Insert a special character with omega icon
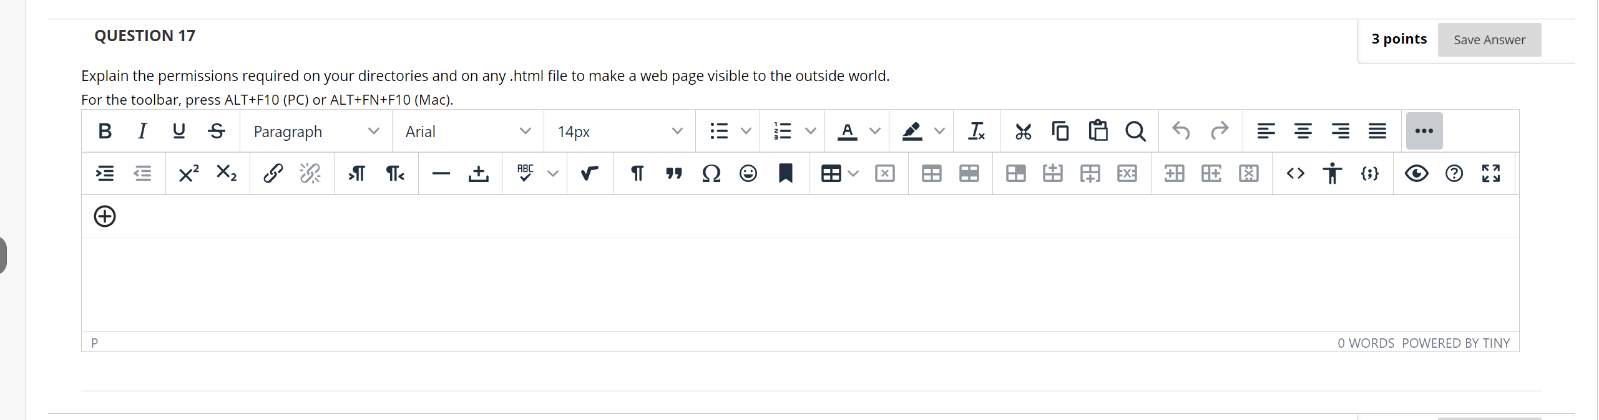The height and width of the screenshot is (420, 1599). tap(711, 173)
